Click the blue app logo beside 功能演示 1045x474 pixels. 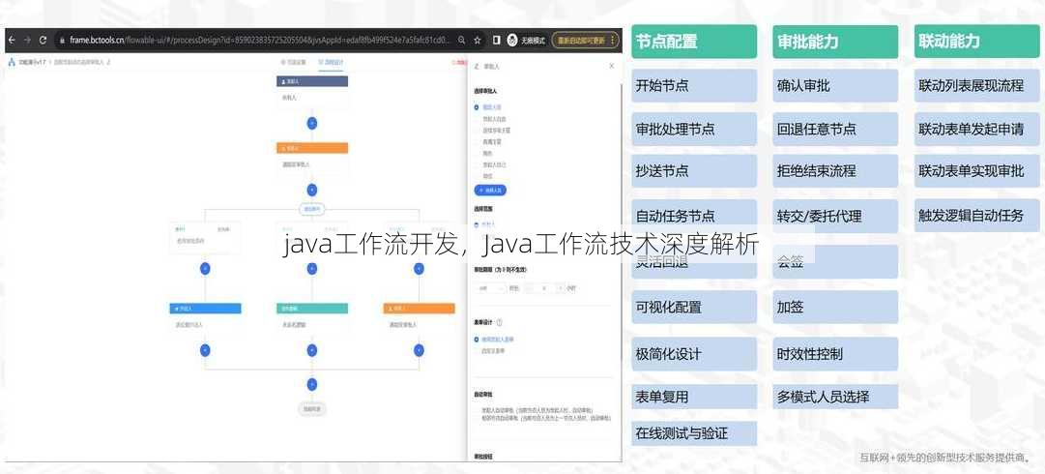pos(12,62)
